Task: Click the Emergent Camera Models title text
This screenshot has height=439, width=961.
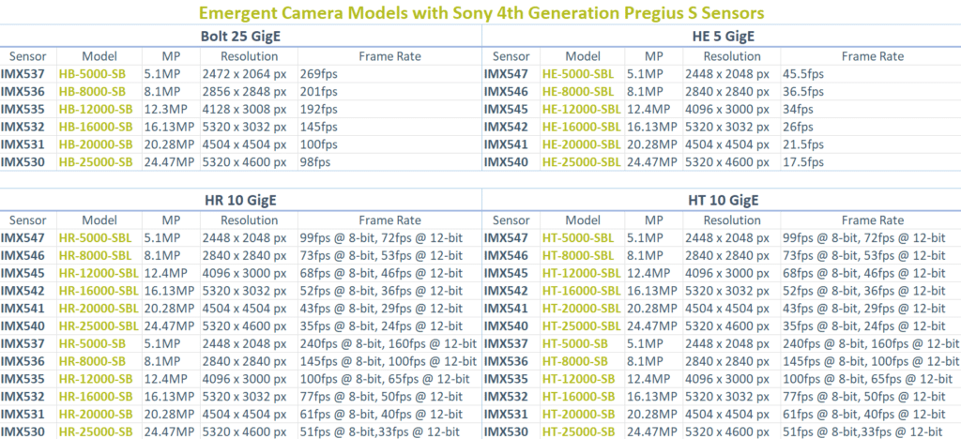Action: pyautogui.click(x=480, y=12)
